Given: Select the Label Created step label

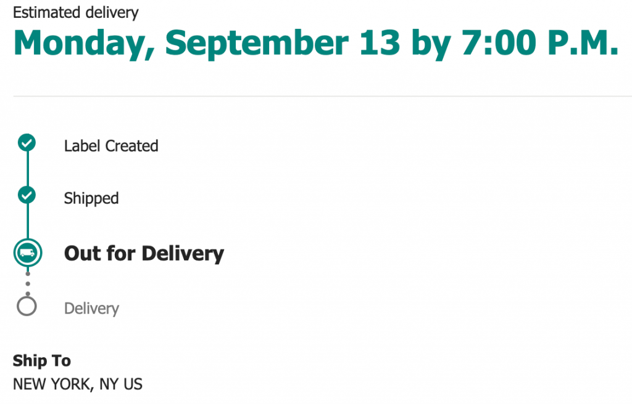Looking at the screenshot, I should click(x=111, y=146).
